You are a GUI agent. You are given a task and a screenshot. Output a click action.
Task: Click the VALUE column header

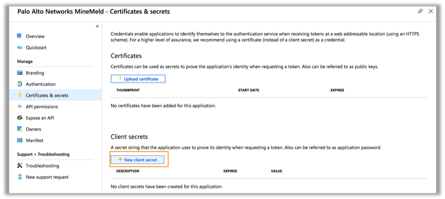coord(276,171)
